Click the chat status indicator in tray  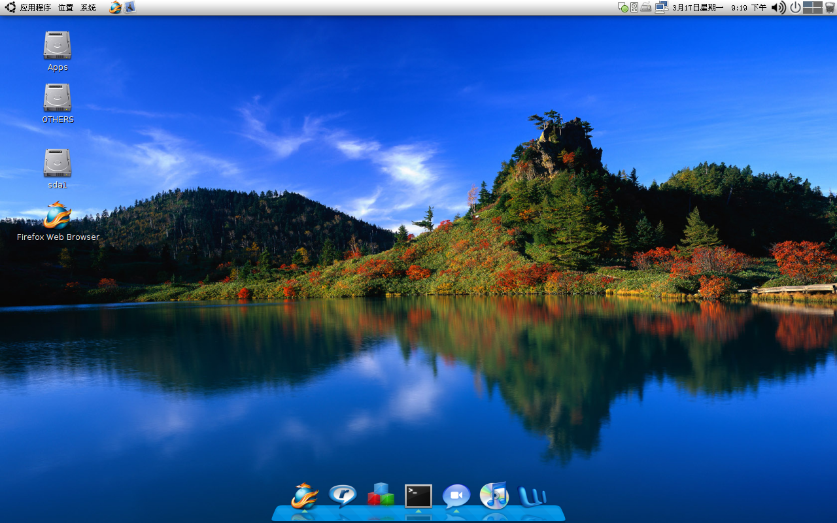point(623,7)
